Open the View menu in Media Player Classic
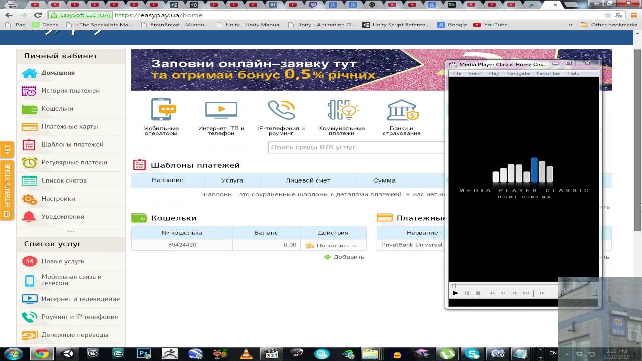This screenshot has height=361, width=642. point(474,73)
